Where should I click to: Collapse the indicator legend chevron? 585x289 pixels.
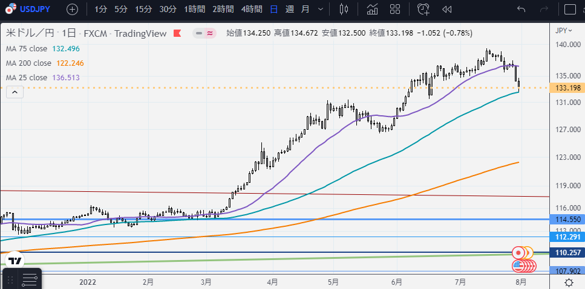tap(15, 92)
